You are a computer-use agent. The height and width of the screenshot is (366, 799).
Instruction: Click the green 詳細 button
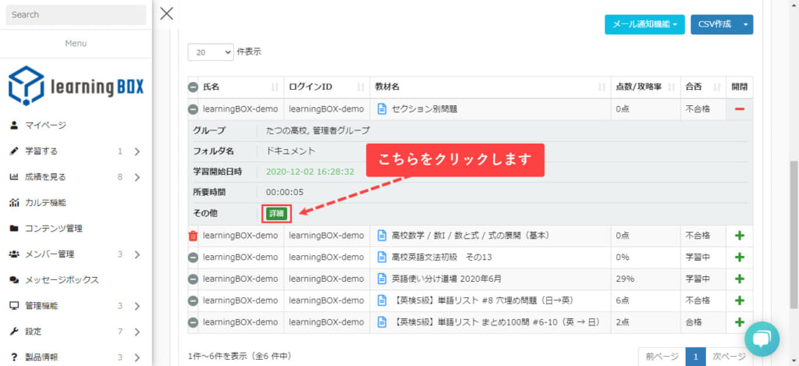click(276, 213)
